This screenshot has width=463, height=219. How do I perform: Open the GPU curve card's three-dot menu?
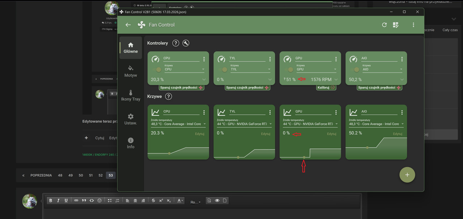click(336, 113)
